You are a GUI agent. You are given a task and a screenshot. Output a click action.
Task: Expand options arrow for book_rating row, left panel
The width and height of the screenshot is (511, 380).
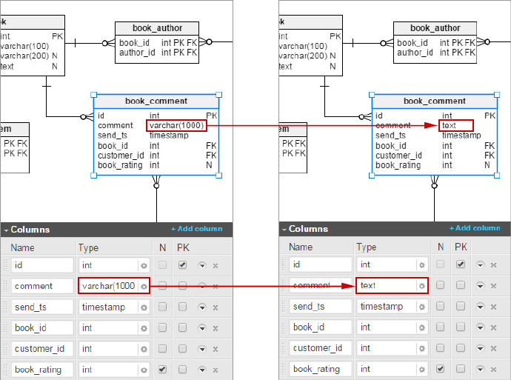(x=202, y=370)
